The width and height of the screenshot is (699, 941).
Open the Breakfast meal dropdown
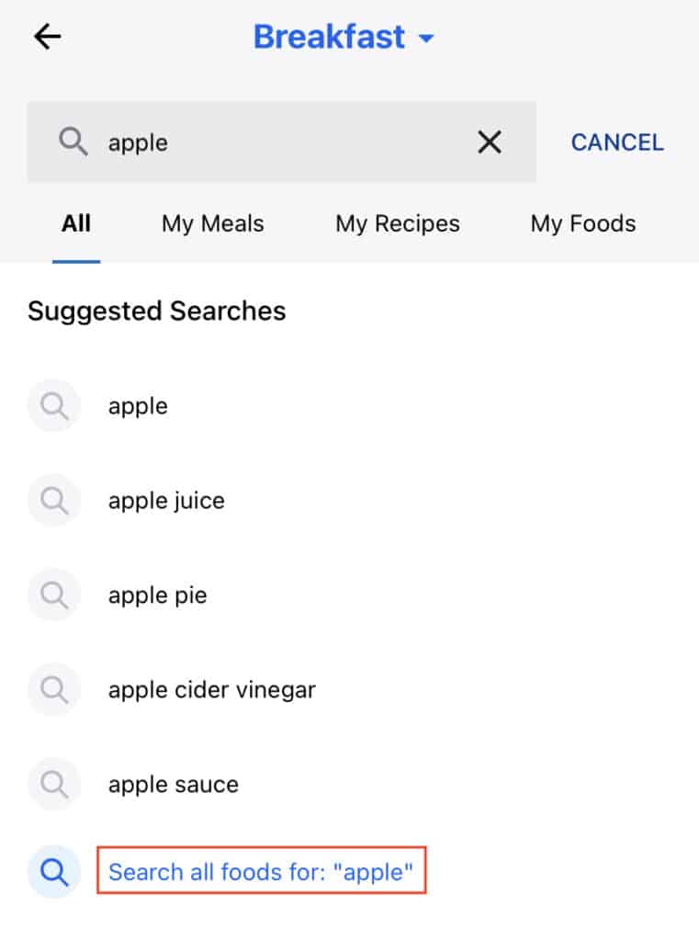pyautogui.click(x=329, y=38)
